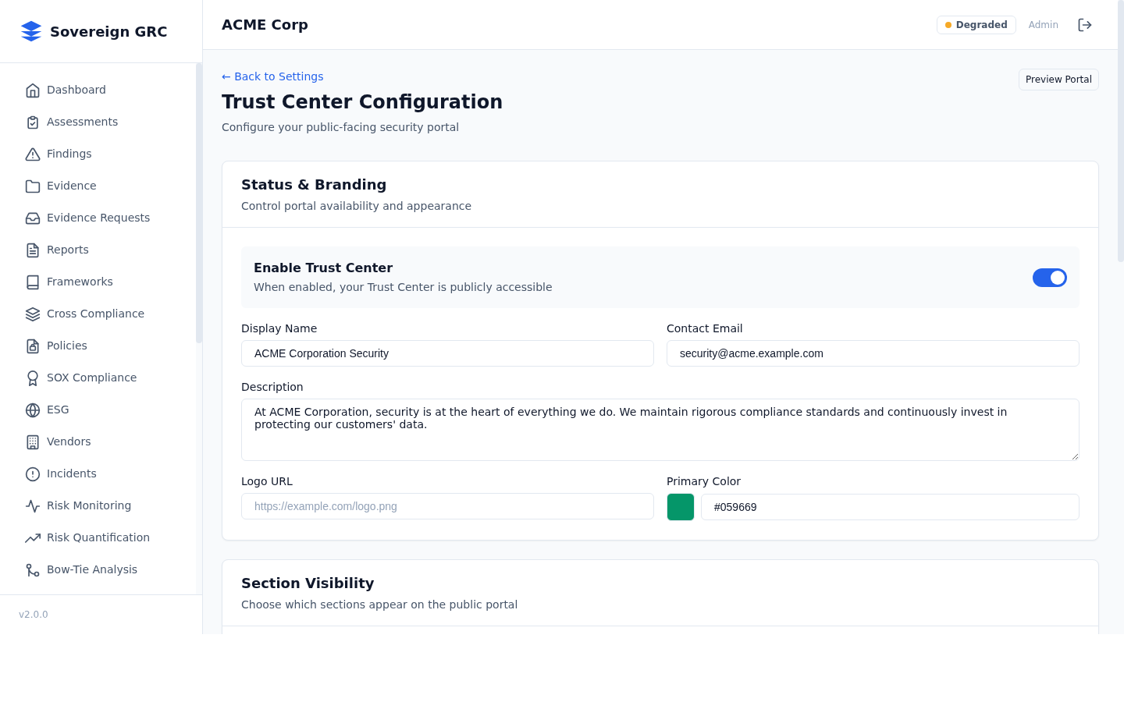Click the logout icon in the header
Image resolution: width=1124 pixels, height=702 pixels.
tap(1085, 24)
